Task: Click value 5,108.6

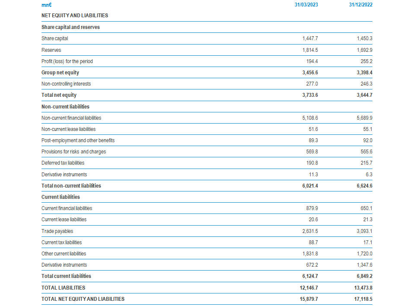Action: (x=310, y=118)
